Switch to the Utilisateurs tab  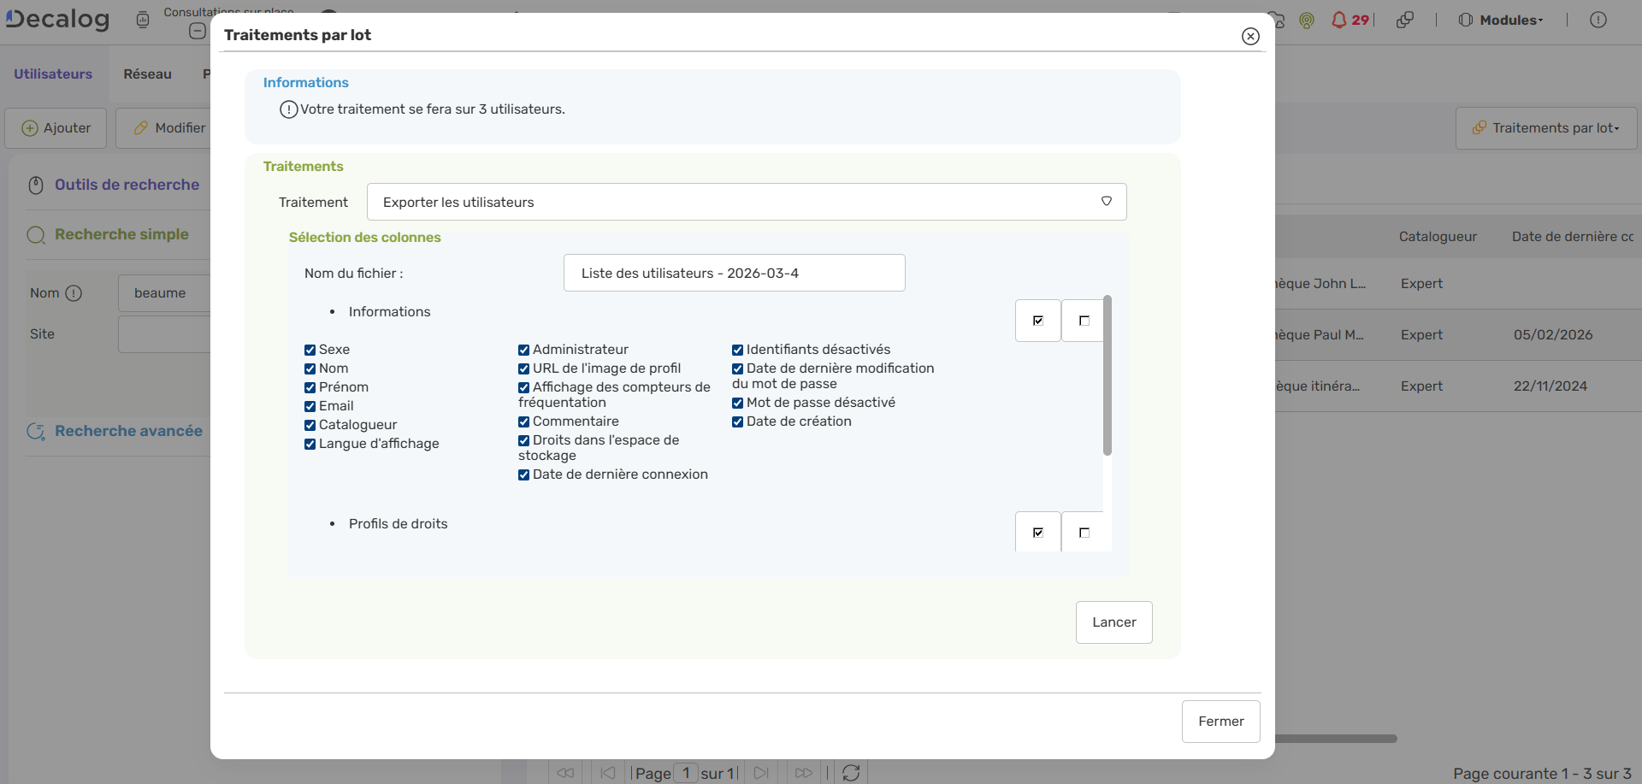coord(53,74)
